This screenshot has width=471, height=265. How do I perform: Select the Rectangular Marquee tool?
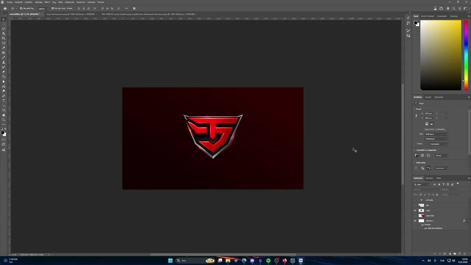(4, 24)
